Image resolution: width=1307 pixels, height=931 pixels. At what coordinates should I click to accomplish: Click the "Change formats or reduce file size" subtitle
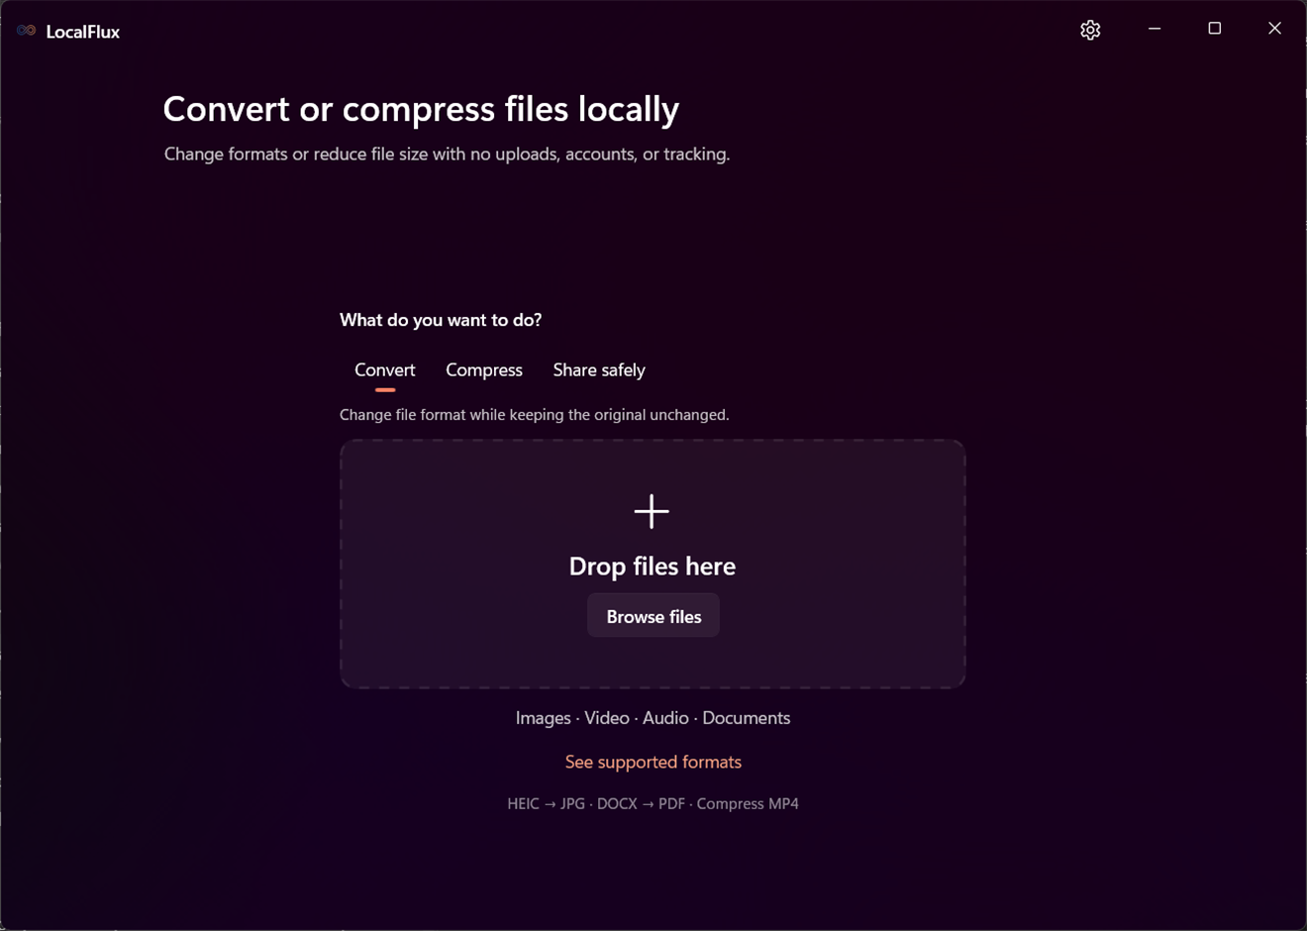point(447,155)
